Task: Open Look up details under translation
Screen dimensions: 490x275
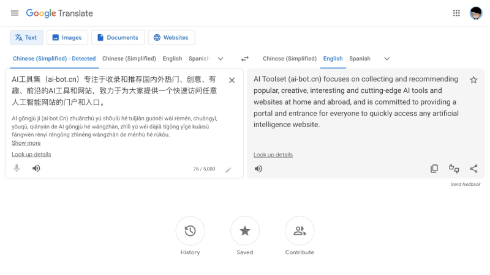Action: pos(273,155)
